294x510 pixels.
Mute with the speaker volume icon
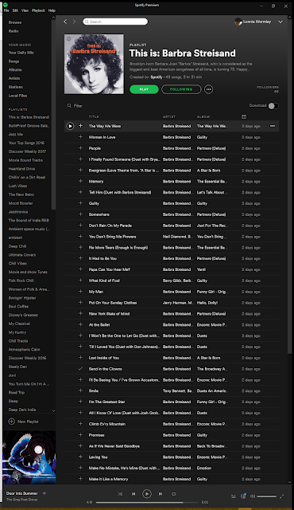click(x=253, y=496)
